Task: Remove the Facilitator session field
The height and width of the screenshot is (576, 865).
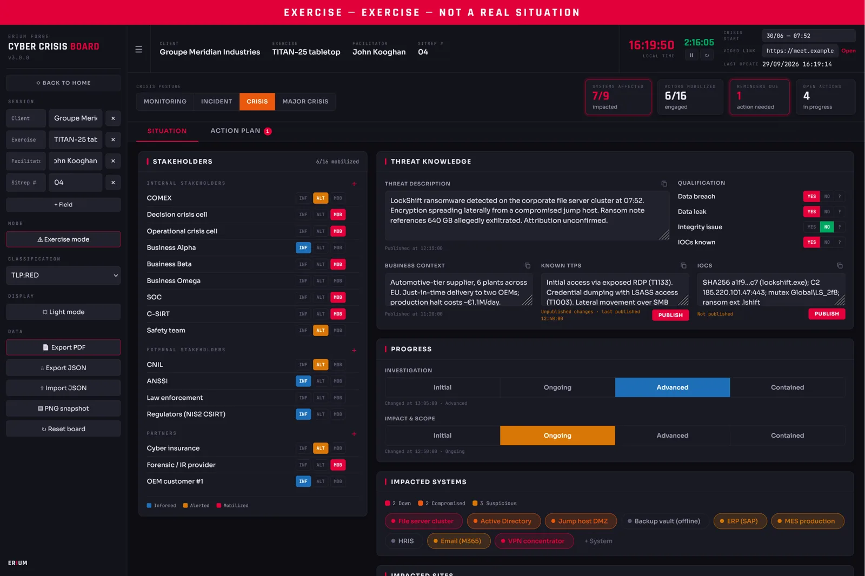Action: 113,161
